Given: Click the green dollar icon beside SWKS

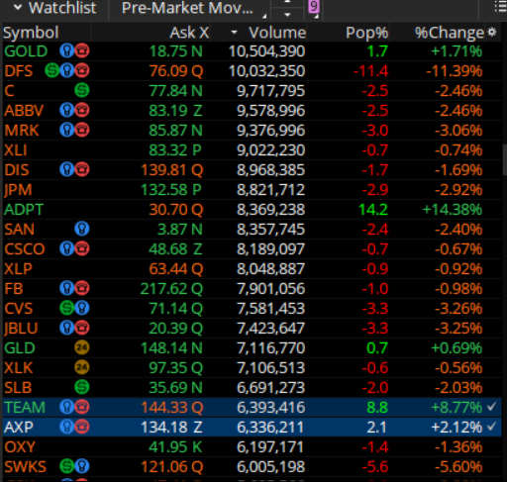Looking at the screenshot, I should [x=66, y=466].
